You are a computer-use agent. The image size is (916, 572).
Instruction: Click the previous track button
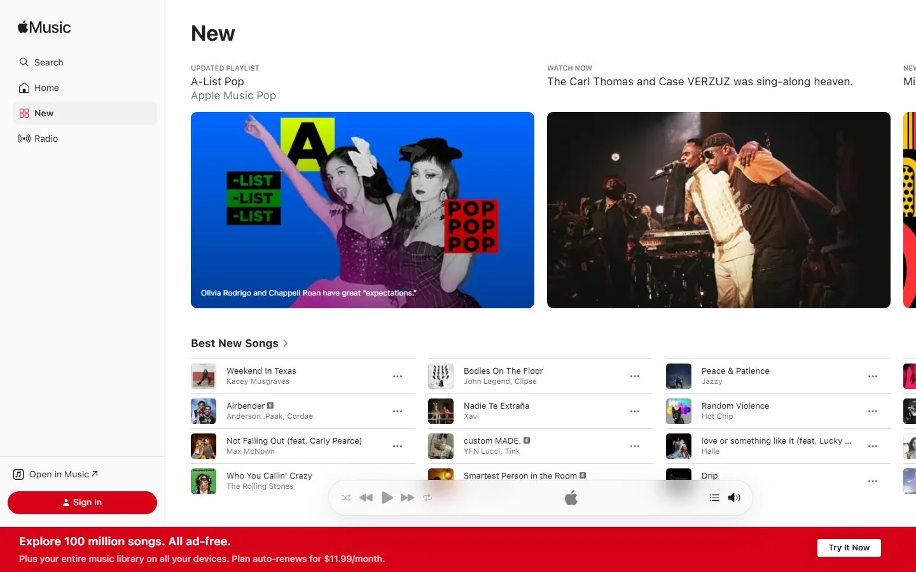pos(366,498)
